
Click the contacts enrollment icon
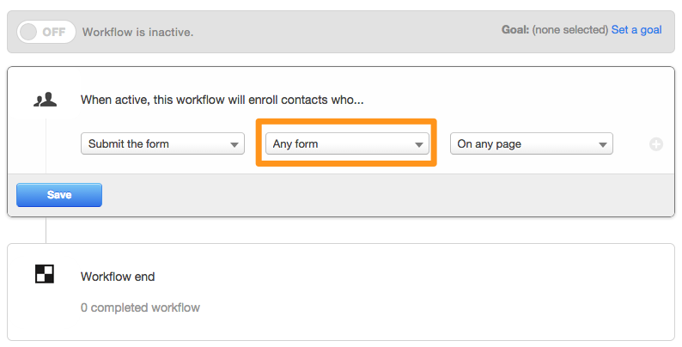[x=46, y=100]
